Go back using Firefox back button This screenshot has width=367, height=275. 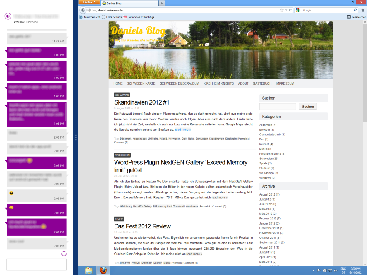[83, 10]
